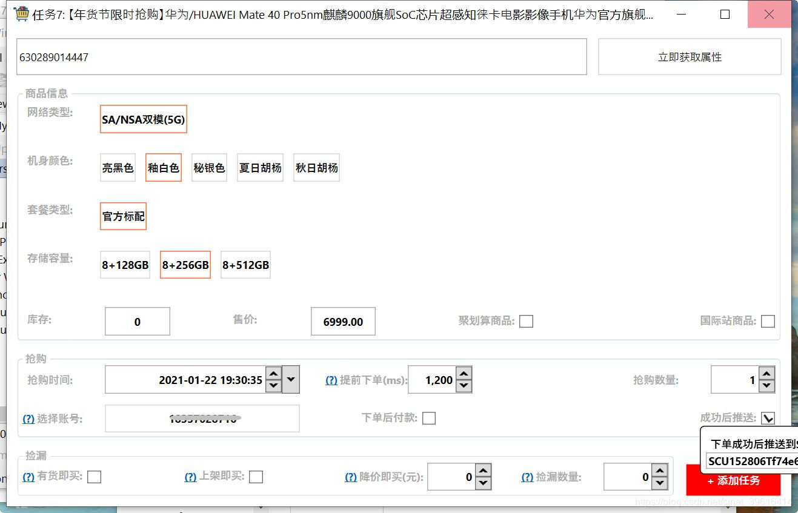Increase 降价即买 with the up arrow
This screenshot has height=513, width=798.
coord(484,471)
